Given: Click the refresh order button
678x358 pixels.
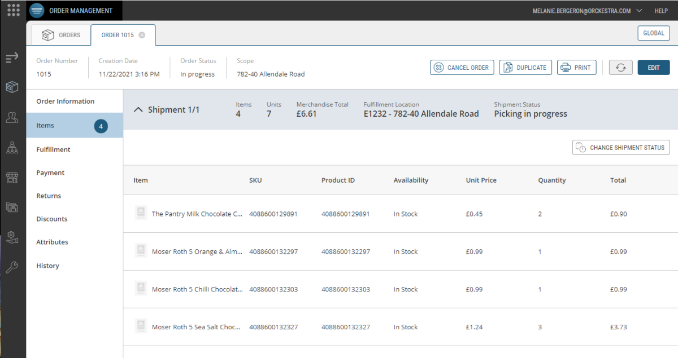Looking at the screenshot, I should pos(620,68).
